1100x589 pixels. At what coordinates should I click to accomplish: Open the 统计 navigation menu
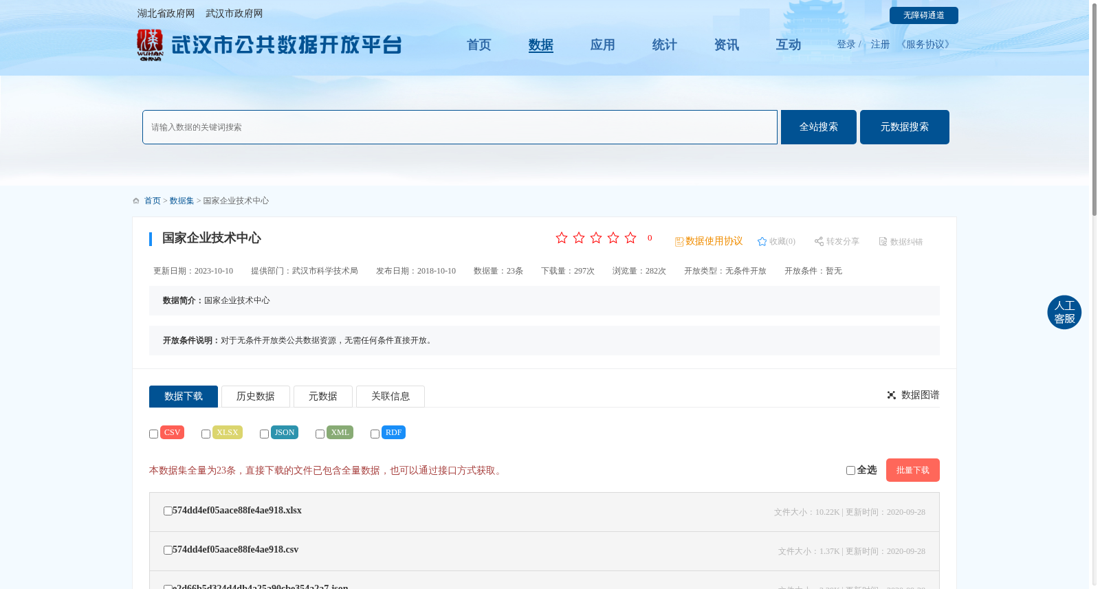[665, 45]
